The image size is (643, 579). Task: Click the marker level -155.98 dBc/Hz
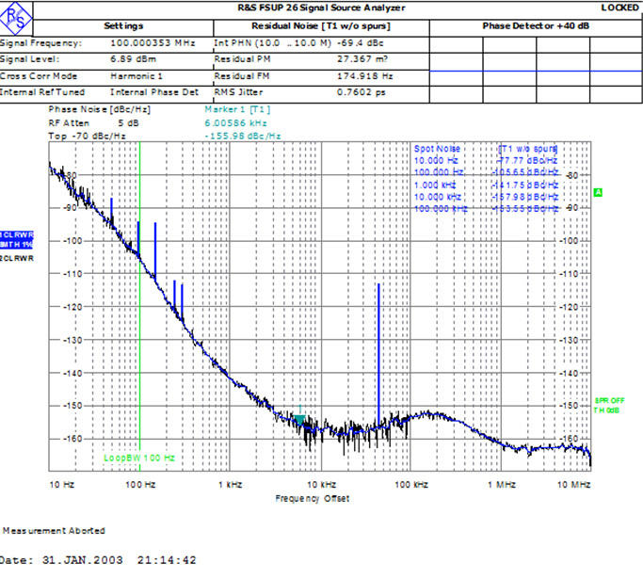pos(243,137)
